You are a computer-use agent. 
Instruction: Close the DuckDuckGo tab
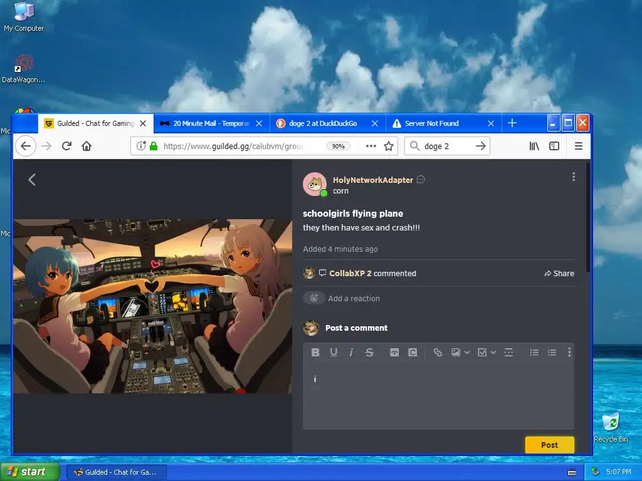[x=375, y=123]
